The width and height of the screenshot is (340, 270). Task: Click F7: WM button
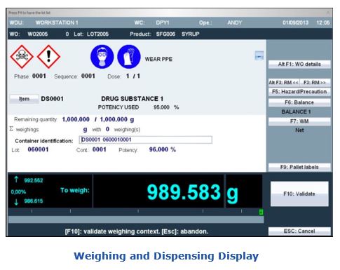tap(299, 121)
